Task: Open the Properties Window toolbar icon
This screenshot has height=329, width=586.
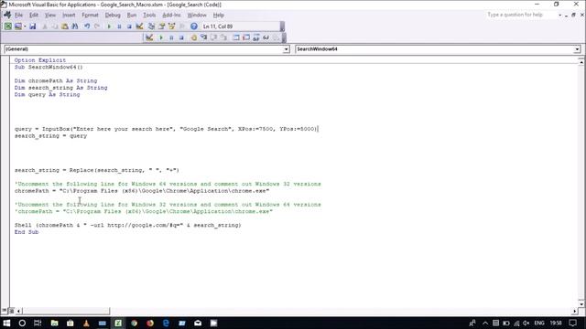Action: [x=161, y=27]
